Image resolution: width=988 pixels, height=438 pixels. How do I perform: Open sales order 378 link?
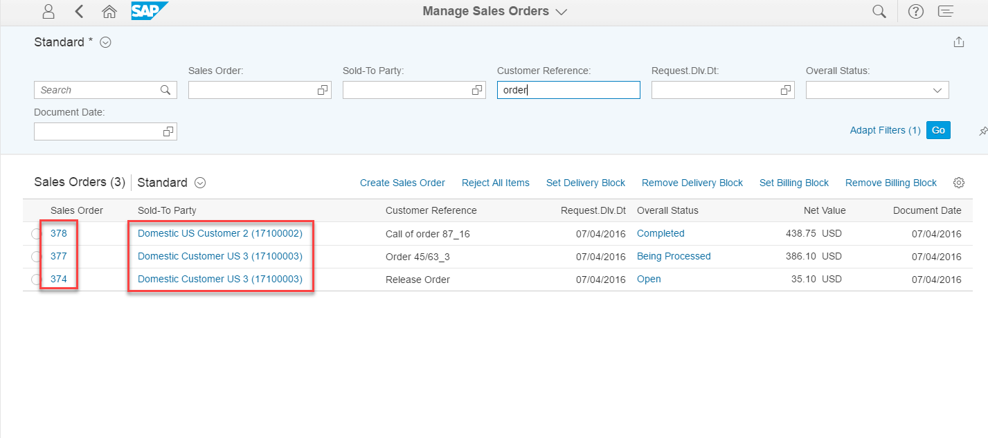[x=59, y=233]
